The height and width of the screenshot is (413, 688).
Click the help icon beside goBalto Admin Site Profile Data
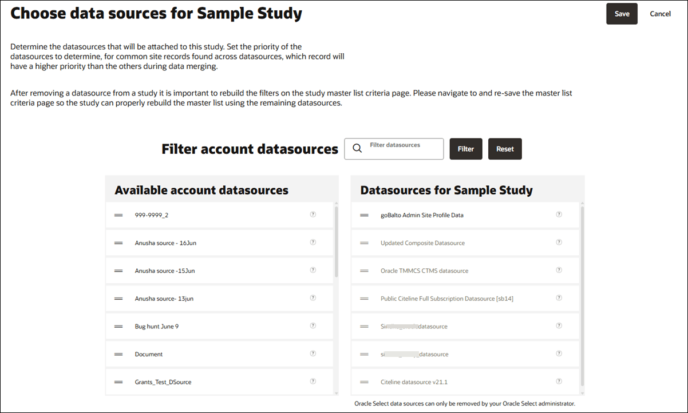[559, 214]
